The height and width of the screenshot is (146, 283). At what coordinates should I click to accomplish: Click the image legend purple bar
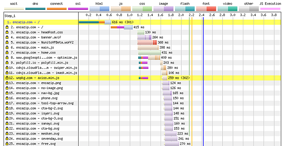pos(164,9)
